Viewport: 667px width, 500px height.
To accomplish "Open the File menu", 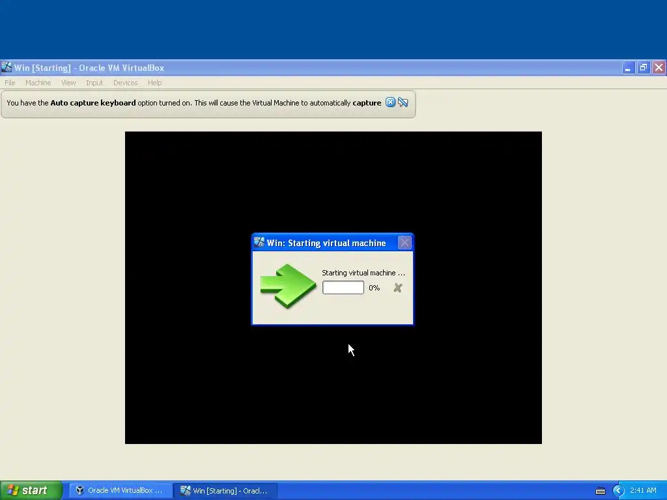I will [10, 83].
